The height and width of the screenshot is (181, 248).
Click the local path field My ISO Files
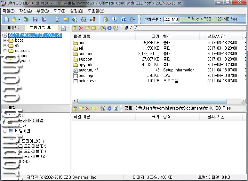(x=190, y=108)
